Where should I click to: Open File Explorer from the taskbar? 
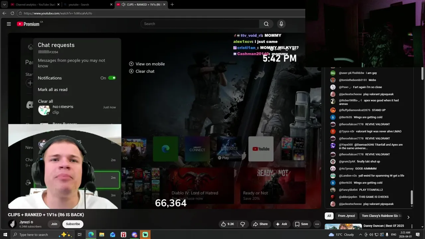tap(102, 235)
